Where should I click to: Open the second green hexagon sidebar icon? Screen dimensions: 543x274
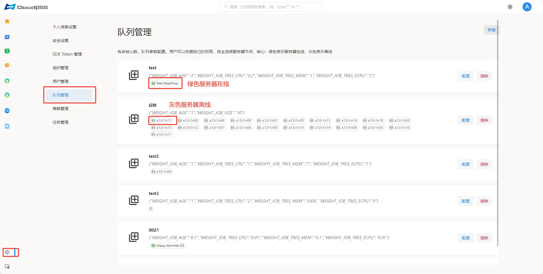click(x=7, y=95)
